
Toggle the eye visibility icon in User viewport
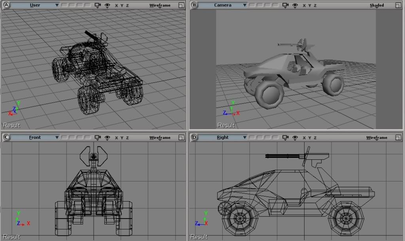[108, 6]
